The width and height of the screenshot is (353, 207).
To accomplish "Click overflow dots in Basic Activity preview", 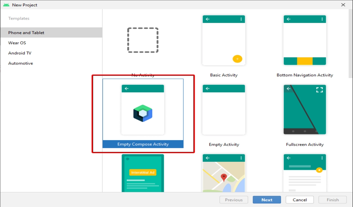I will 241,19.
